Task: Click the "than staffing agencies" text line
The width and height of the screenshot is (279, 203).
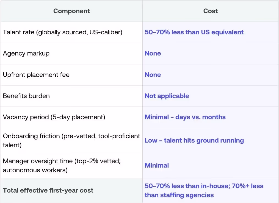Action: (179, 195)
